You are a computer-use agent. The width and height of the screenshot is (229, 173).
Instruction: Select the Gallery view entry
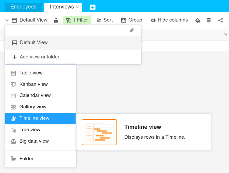click(x=33, y=107)
